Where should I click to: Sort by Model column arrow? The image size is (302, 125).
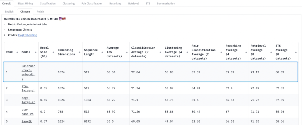click(36, 52)
